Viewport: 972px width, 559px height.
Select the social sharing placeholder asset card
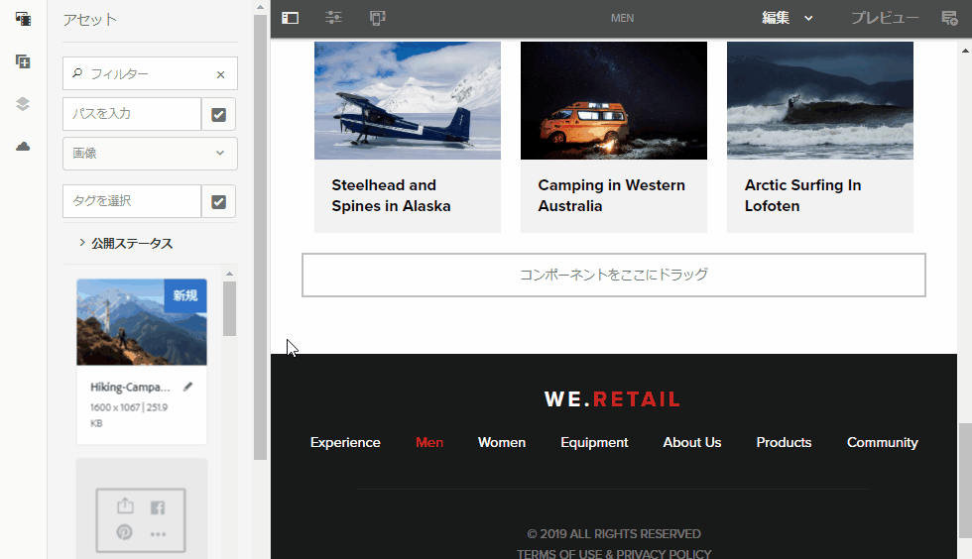pyautogui.click(x=142, y=508)
